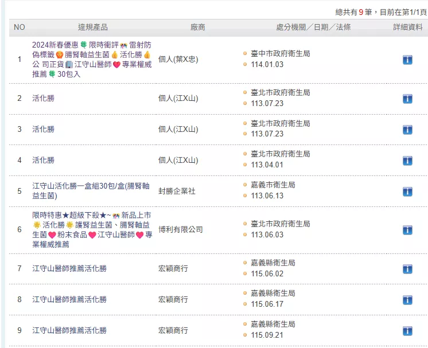Select vendor 個人(江X山) in row 4

click(178, 160)
